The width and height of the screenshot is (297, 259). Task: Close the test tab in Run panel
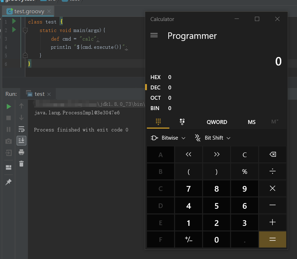49,94
